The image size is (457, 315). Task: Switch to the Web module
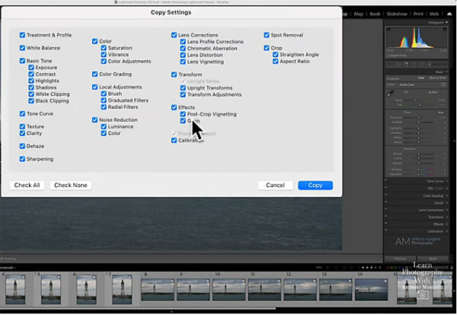tap(434, 14)
